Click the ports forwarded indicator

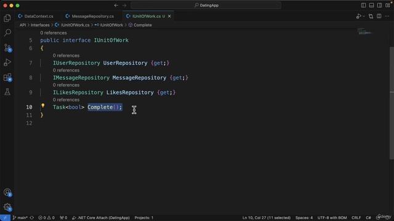coord(63,218)
